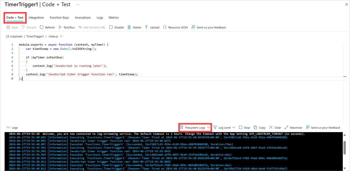350x171 pixels.
Task: Select the Code + Test tab
Action: coord(15,18)
